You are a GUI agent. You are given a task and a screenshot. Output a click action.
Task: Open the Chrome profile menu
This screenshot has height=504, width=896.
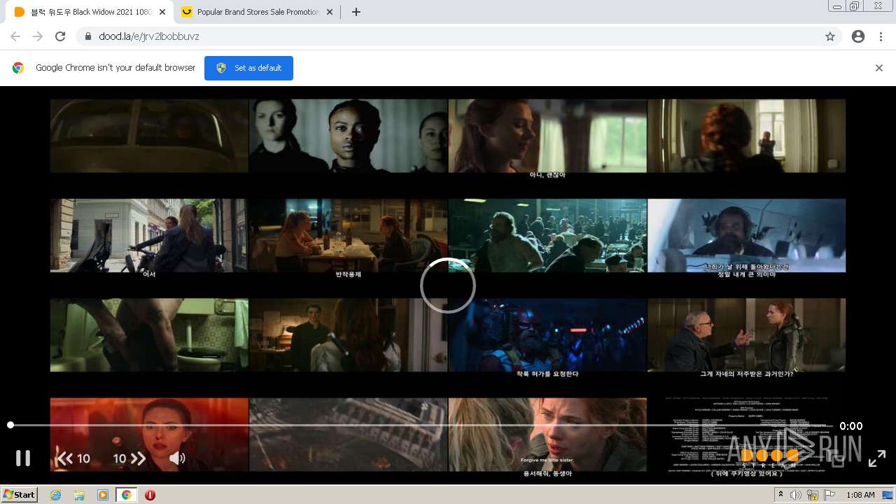[x=858, y=36]
